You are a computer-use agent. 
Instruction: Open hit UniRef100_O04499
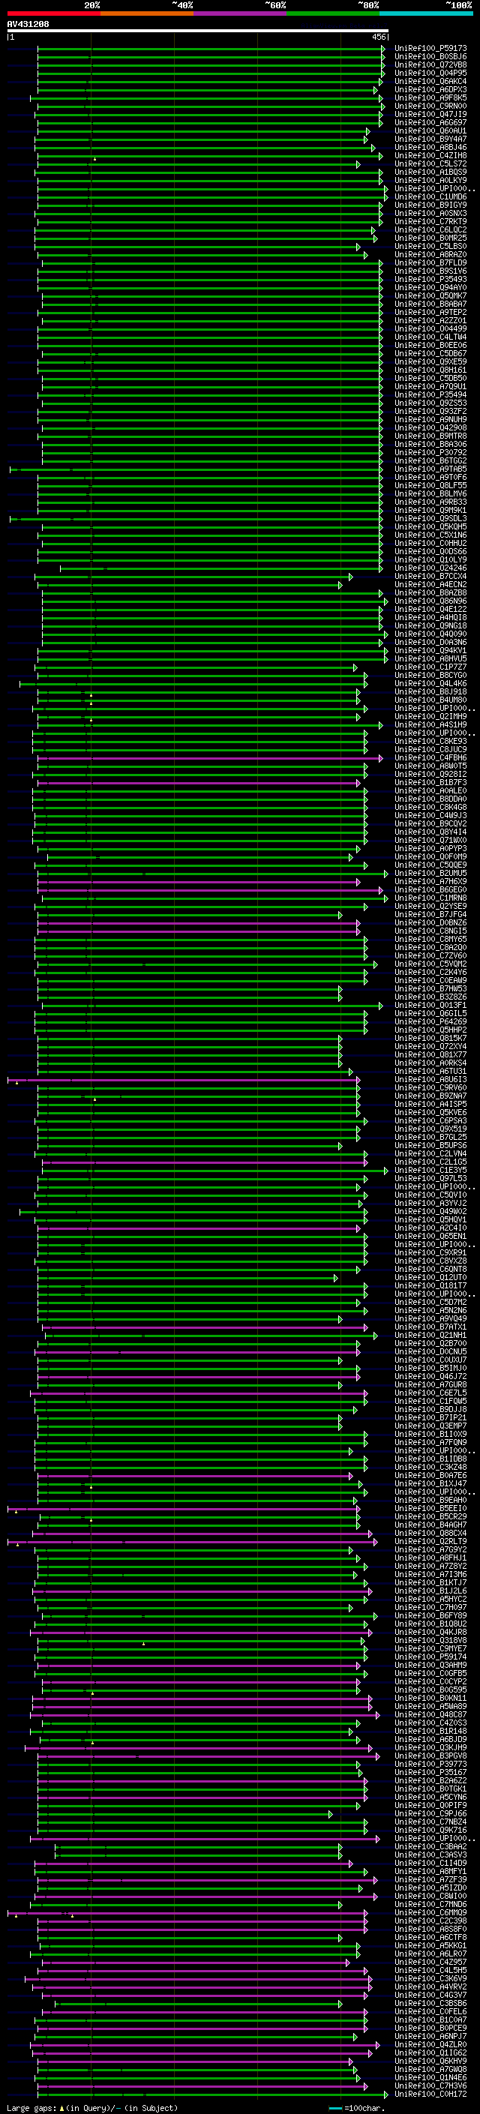click(430, 329)
